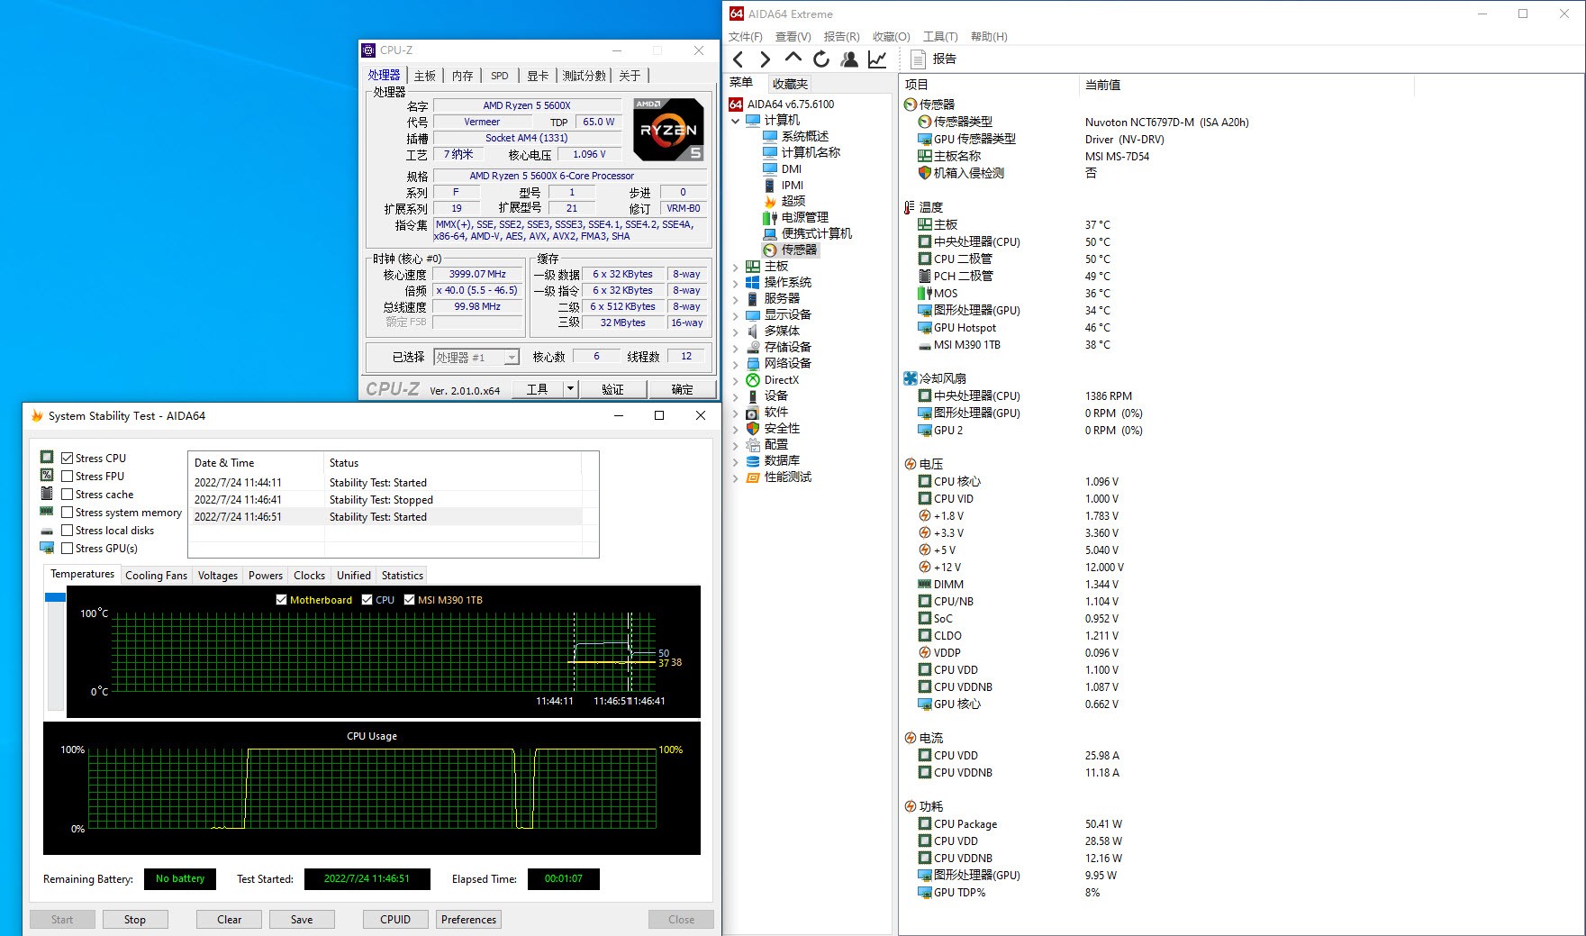This screenshot has width=1586, height=936.
Task: Switch to the 收藏夹 favorites panel tab
Action: pyautogui.click(x=790, y=84)
